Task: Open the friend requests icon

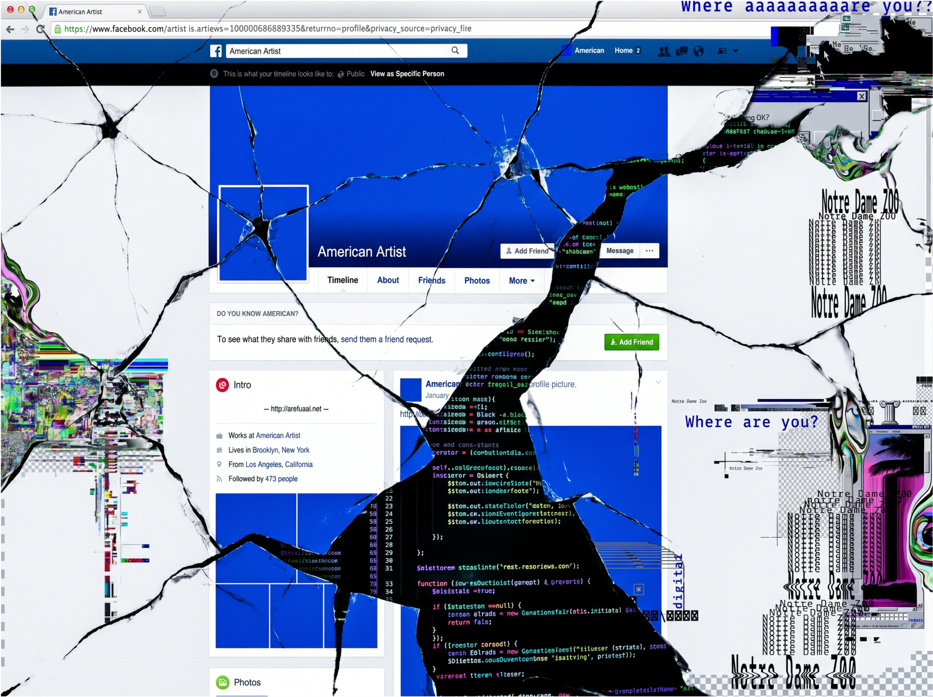Action: (664, 51)
